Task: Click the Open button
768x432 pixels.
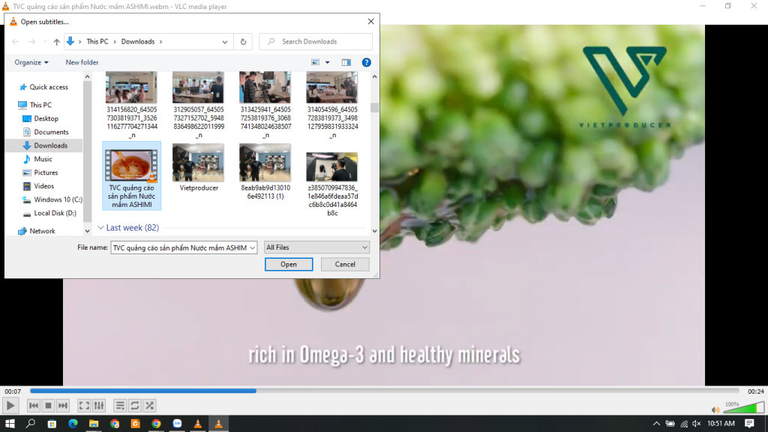Action: (x=288, y=264)
